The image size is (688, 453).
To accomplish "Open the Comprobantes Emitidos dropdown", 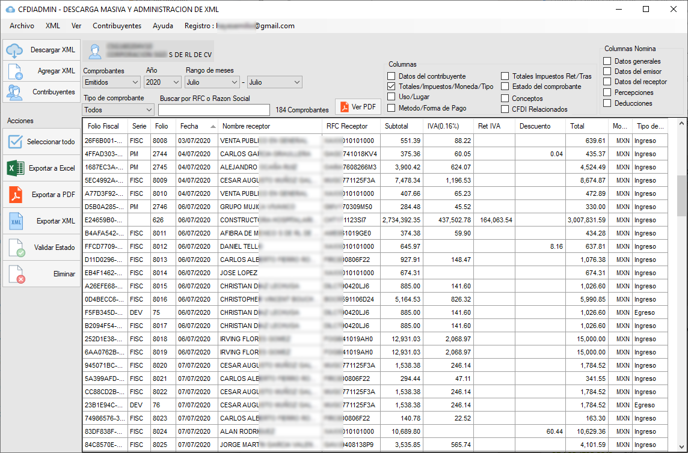I will coord(111,82).
